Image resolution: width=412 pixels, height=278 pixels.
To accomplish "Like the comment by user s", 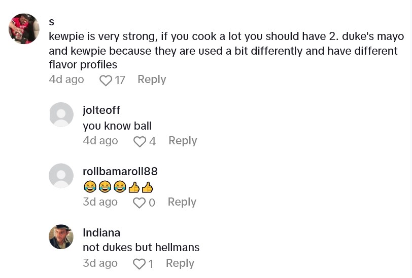I will [106, 81].
